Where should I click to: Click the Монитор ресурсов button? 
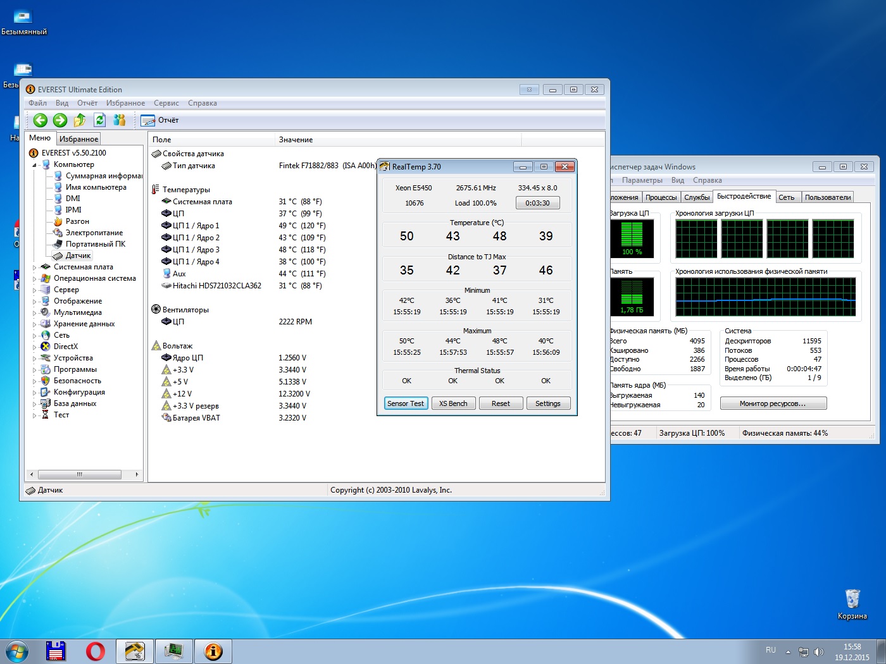[773, 403]
